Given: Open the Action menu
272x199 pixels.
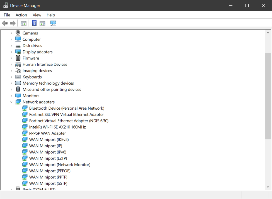Looking at the screenshot, I should [21, 15].
